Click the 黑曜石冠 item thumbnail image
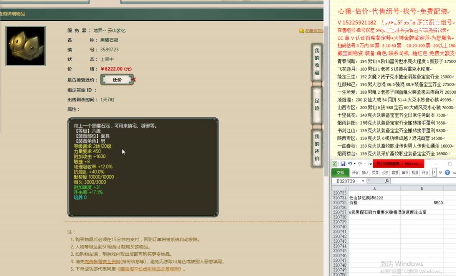 [x=25, y=45]
